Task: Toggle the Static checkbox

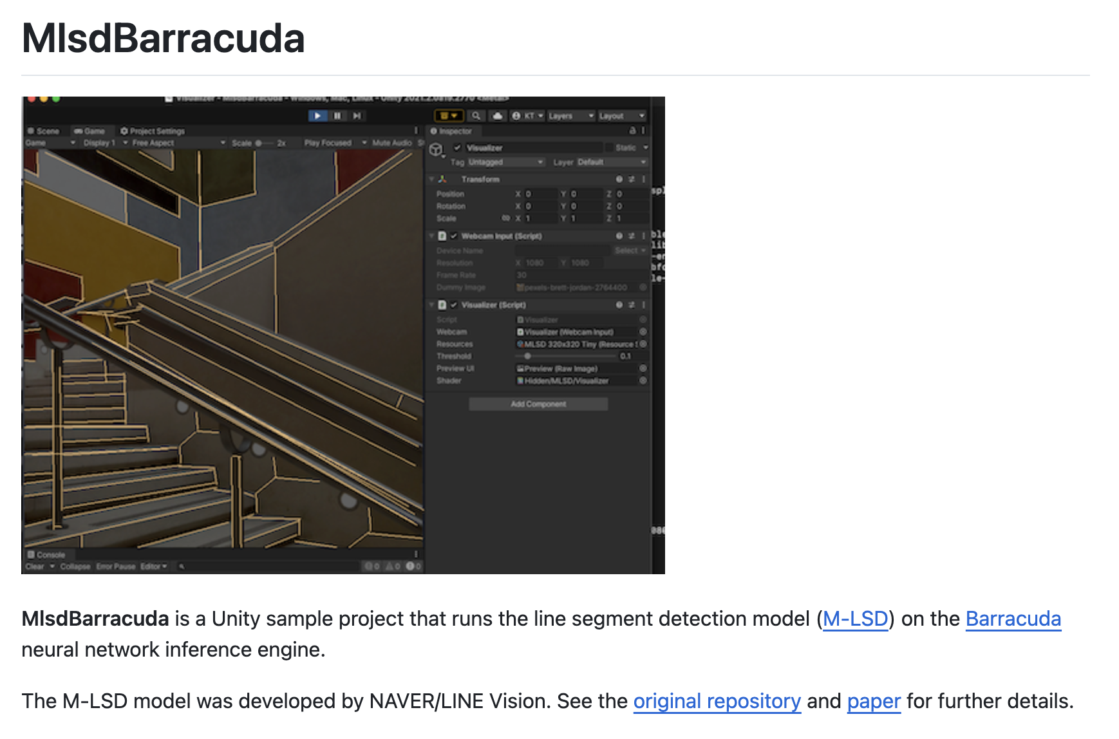Action: coord(608,147)
